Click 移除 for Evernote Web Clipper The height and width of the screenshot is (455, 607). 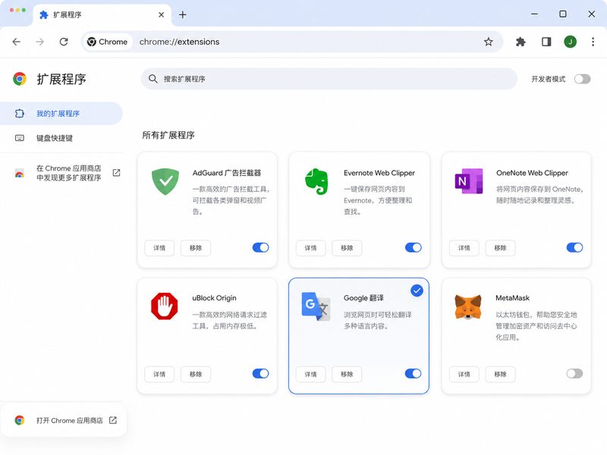[x=347, y=248]
